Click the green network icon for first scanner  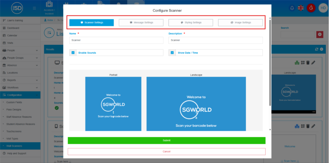(x=297, y=63)
